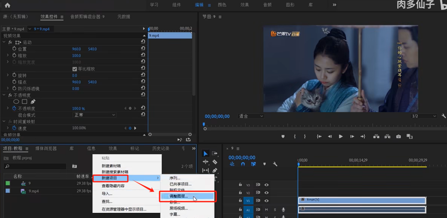Expand the 速度 property
Viewport: 447px width, 218px height.
pos(8,128)
